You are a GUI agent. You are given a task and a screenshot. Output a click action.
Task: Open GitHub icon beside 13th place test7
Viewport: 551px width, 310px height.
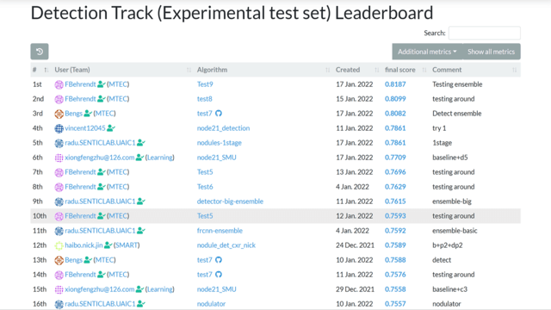tap(219, 260)
